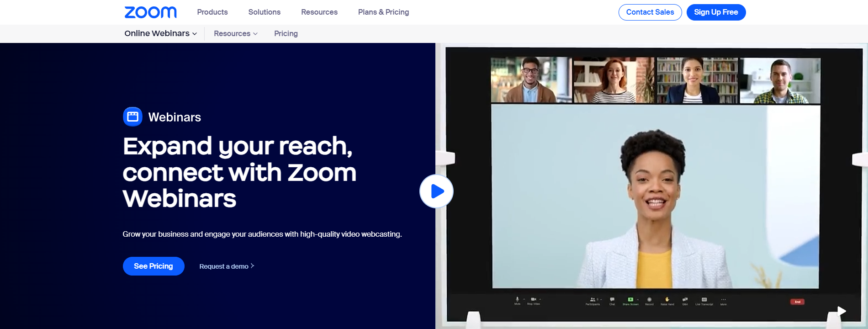Screen dimensions: 868x329
Task: Open the Pricing link in sub-navigation
Action: pos(286,33)
